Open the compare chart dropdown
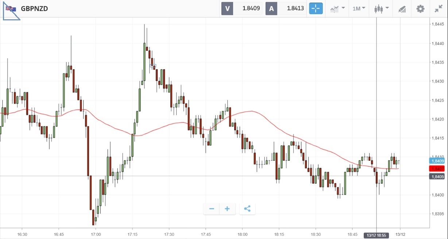Viewport: 448px width, 239px height. (337, 8)
